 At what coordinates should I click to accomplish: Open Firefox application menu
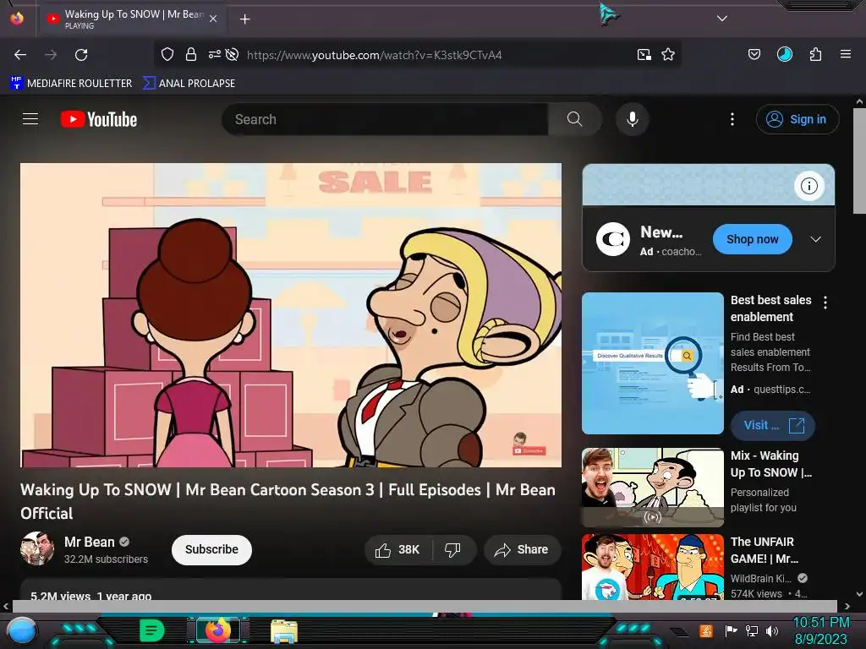846,54
